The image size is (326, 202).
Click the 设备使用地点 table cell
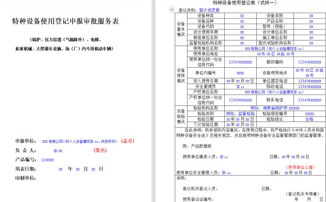click(275, 73)
